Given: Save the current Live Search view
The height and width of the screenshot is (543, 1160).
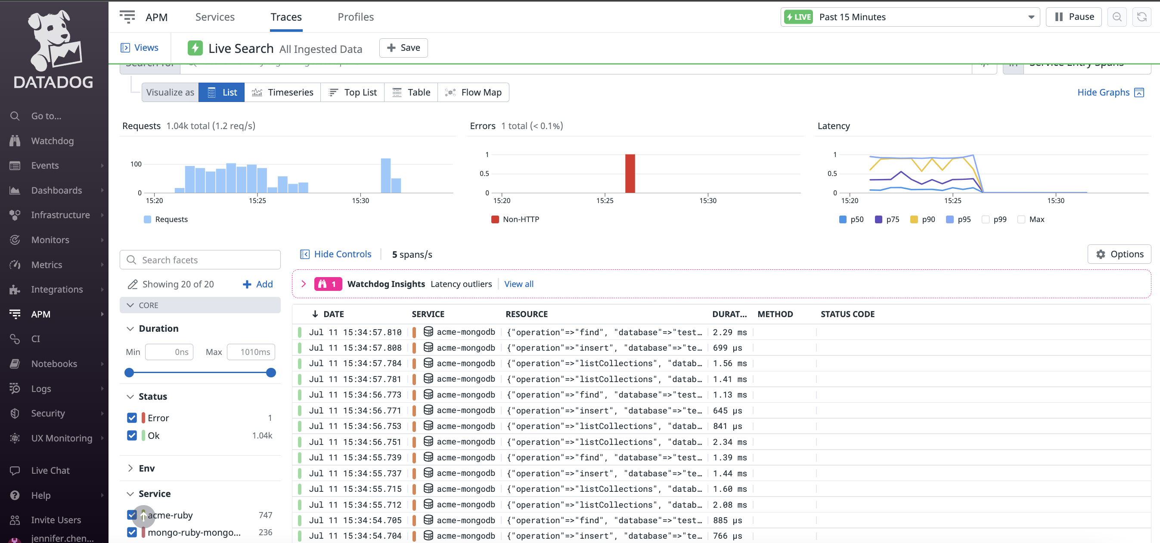Looking at the screenshot, I should pyautogui.click(x=403, y=48).
